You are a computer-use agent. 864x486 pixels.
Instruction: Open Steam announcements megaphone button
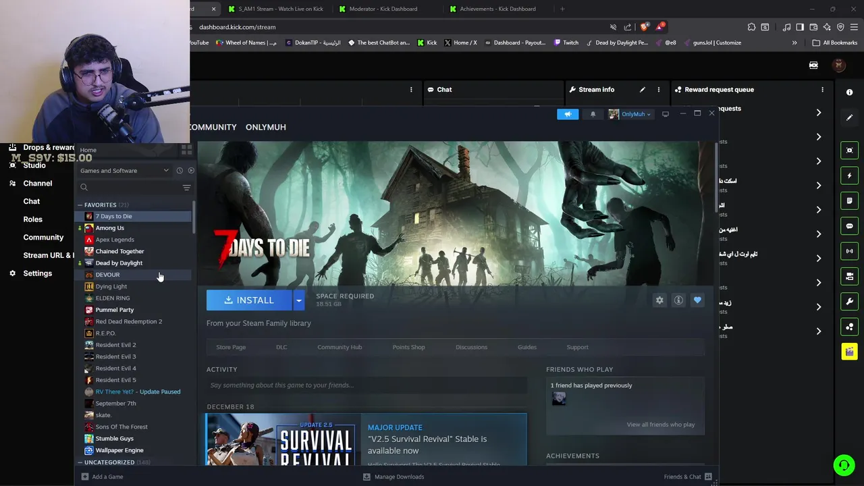[568, 114]
